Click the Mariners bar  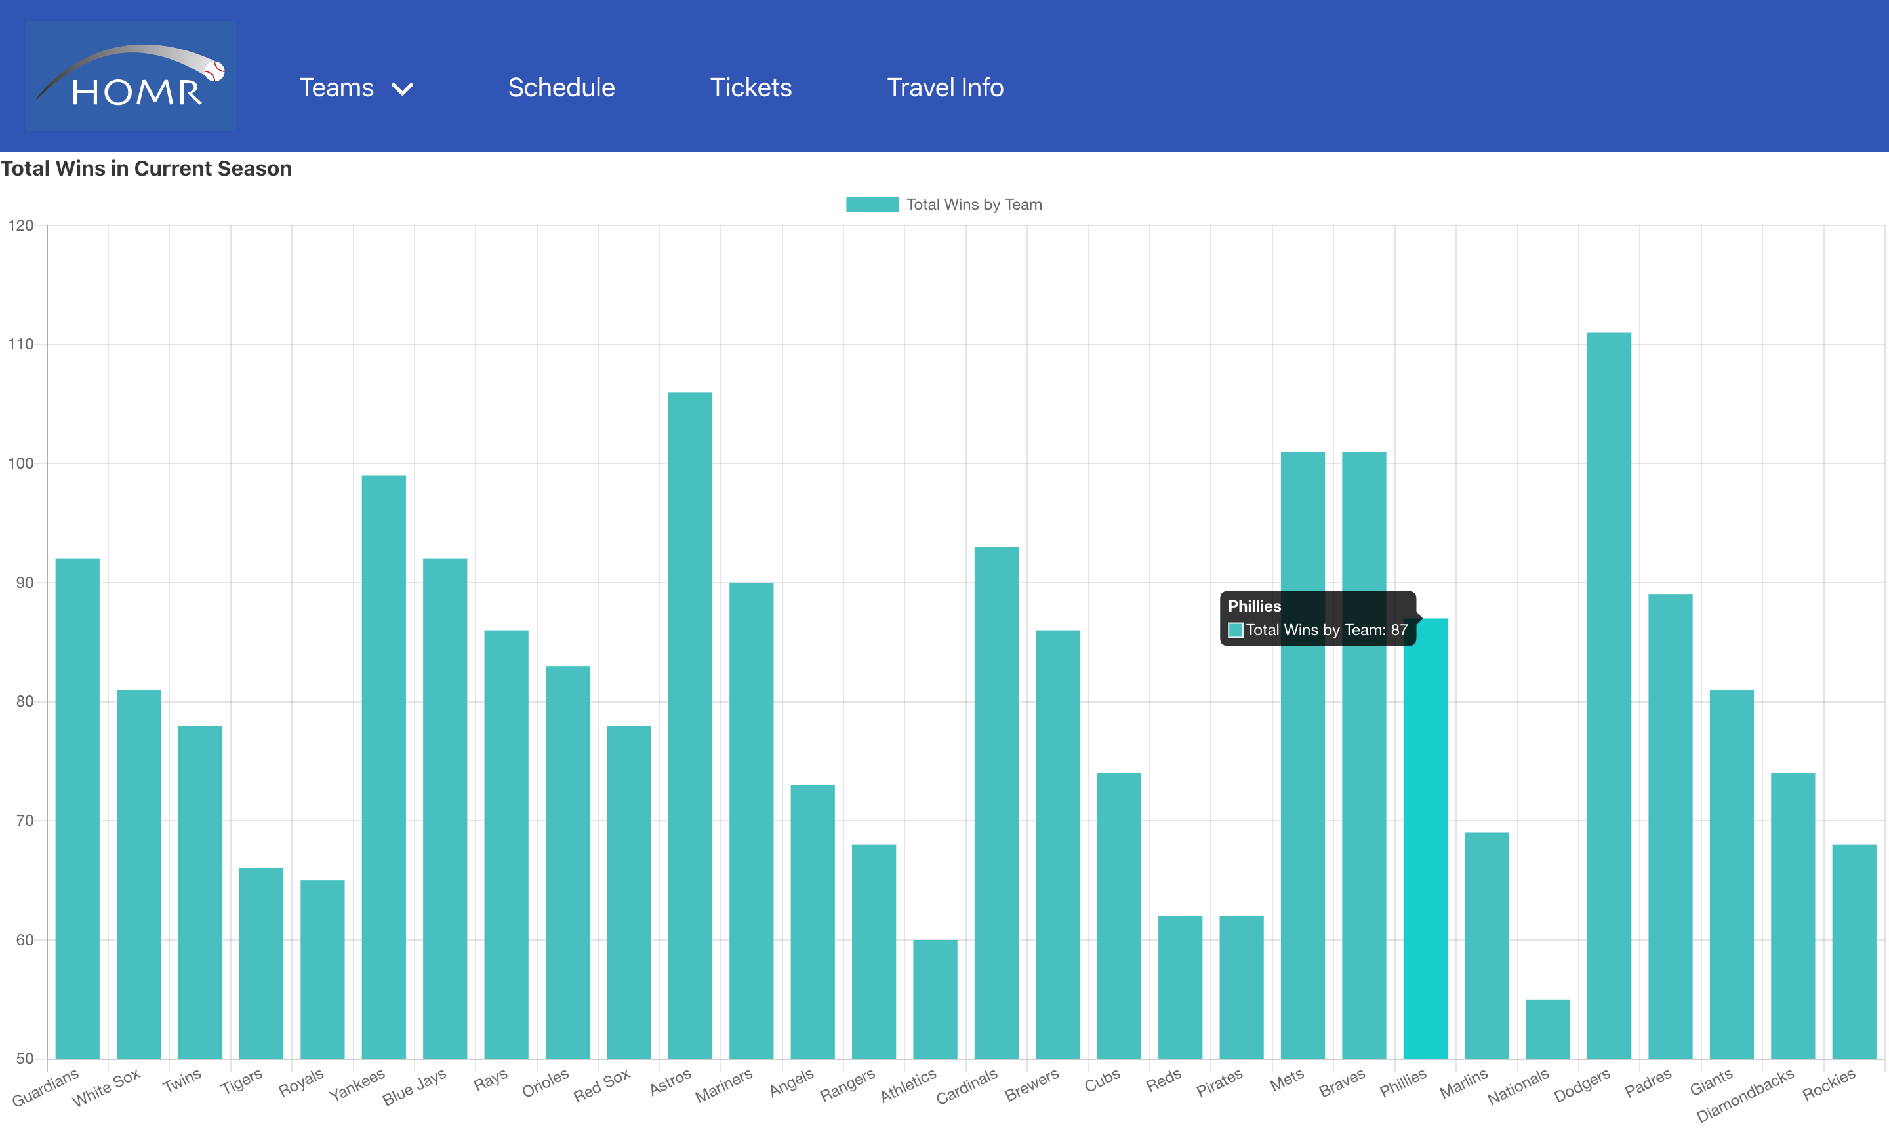pos(751,820)
